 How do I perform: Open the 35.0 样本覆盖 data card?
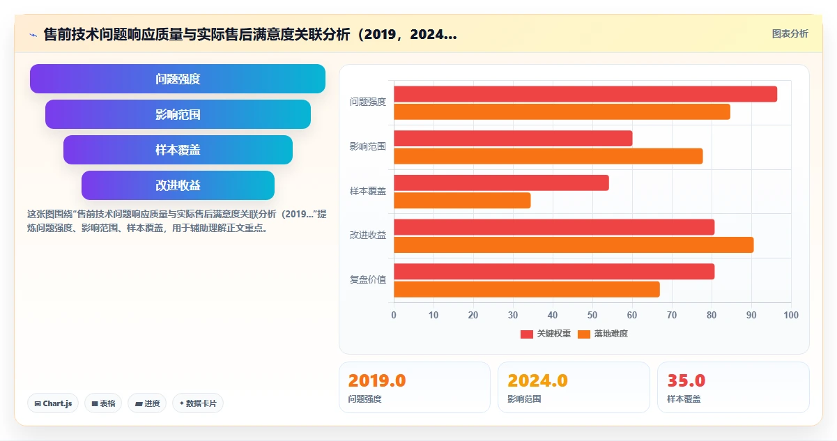coord(733,387)
